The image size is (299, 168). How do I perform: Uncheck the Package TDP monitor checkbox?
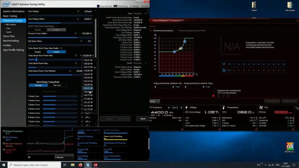(x=4, y=150)
